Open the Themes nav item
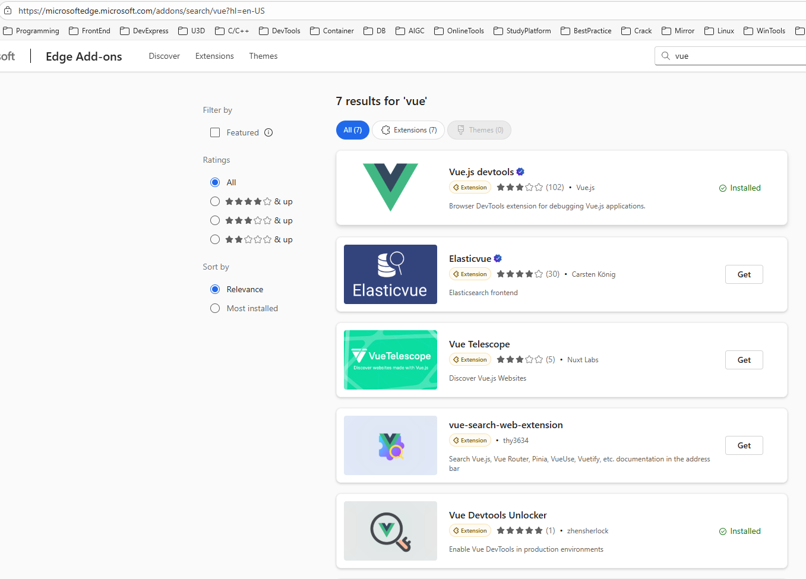Screen dimensions: 806x579 tap(263, 56)
